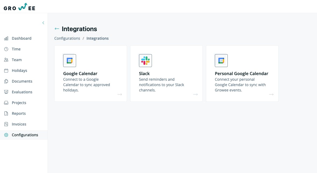The image size is (317, 173).
Task: Open the Dashboard menu item
Action: 22,38
